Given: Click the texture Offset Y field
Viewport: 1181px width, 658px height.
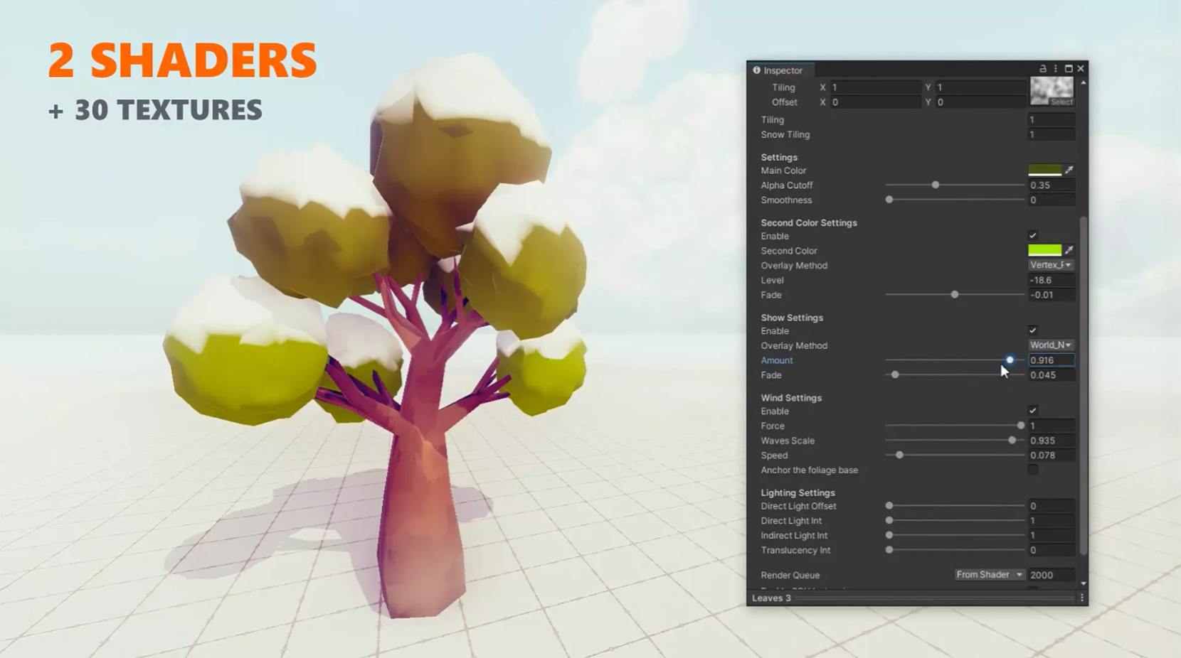Looking at the screenshot, I should pyautogui.click(x=980, y=102).
